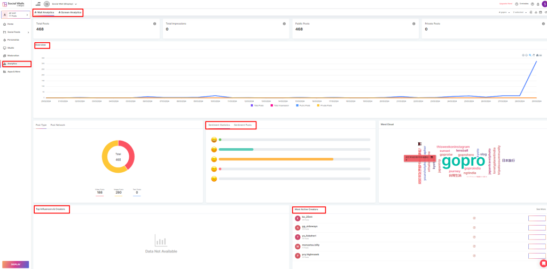This screenshot has width=547, height=269.
Task: Open the '2 selected' dropdown
Action: pyautogui.click(x=520, y=12)
